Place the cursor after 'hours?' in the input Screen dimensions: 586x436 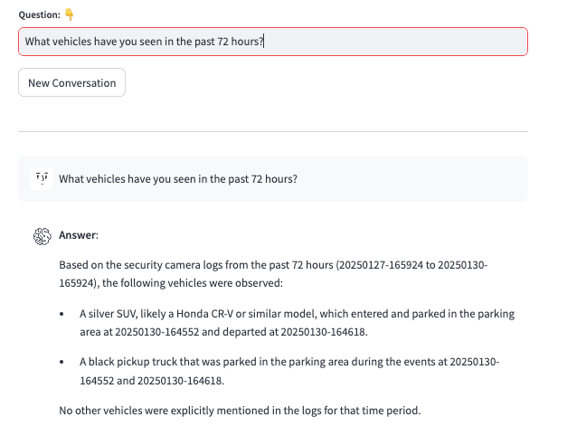pyautogui.click(x=264, y=42)
